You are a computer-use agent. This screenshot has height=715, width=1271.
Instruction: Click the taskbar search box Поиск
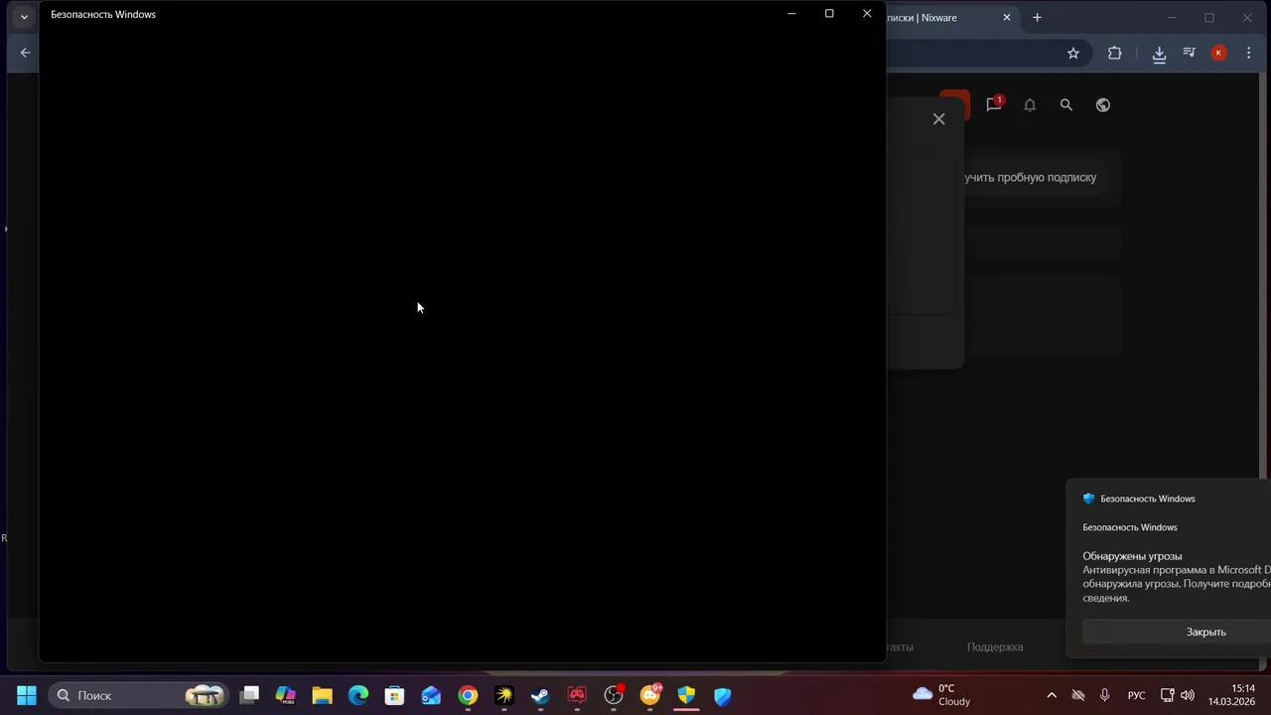[139, 695]
